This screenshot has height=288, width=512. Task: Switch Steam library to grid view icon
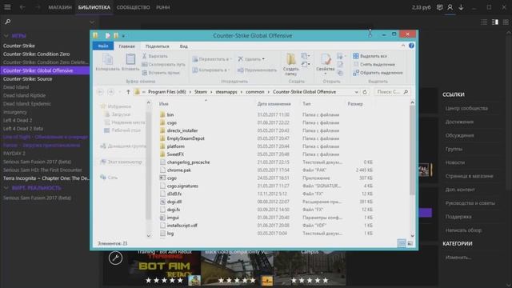point(506,22)
